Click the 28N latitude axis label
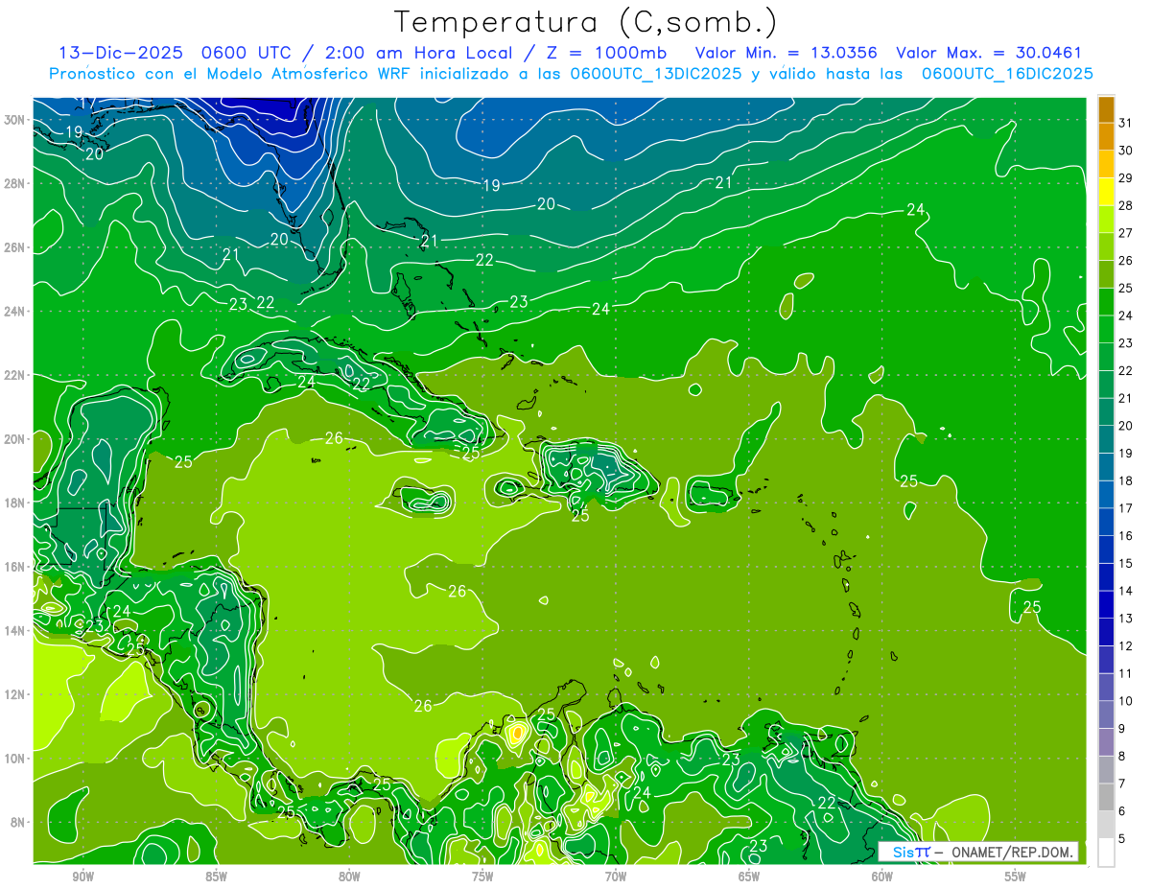Viewport: 1151px width, 889px height. 14,183
